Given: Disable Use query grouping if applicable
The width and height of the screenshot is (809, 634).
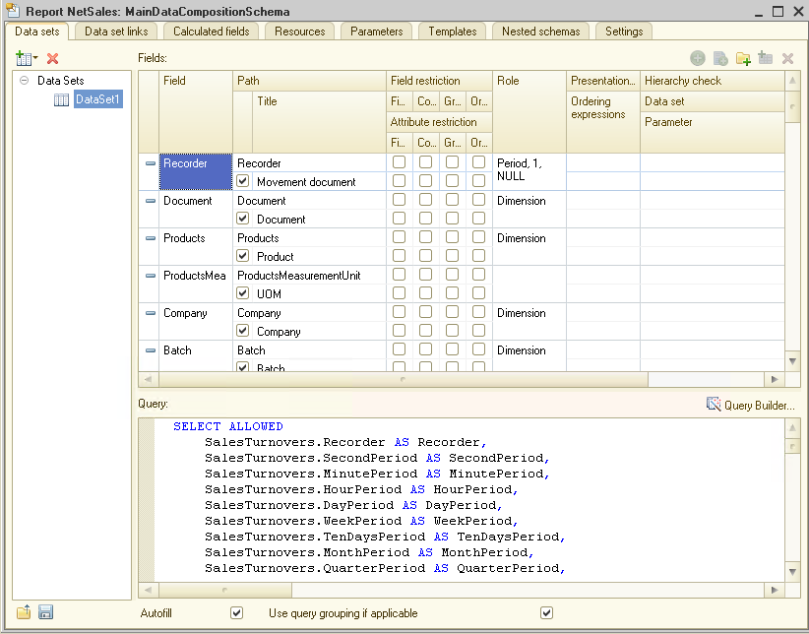Looking at the screenshot, I should click(547, 613).
